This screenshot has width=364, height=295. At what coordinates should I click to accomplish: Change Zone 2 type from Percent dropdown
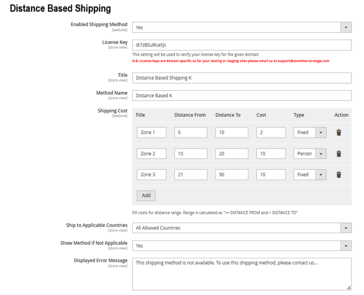(x=310, y=154)
